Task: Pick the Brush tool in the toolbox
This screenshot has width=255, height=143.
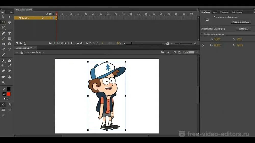Action: (3, 54)
